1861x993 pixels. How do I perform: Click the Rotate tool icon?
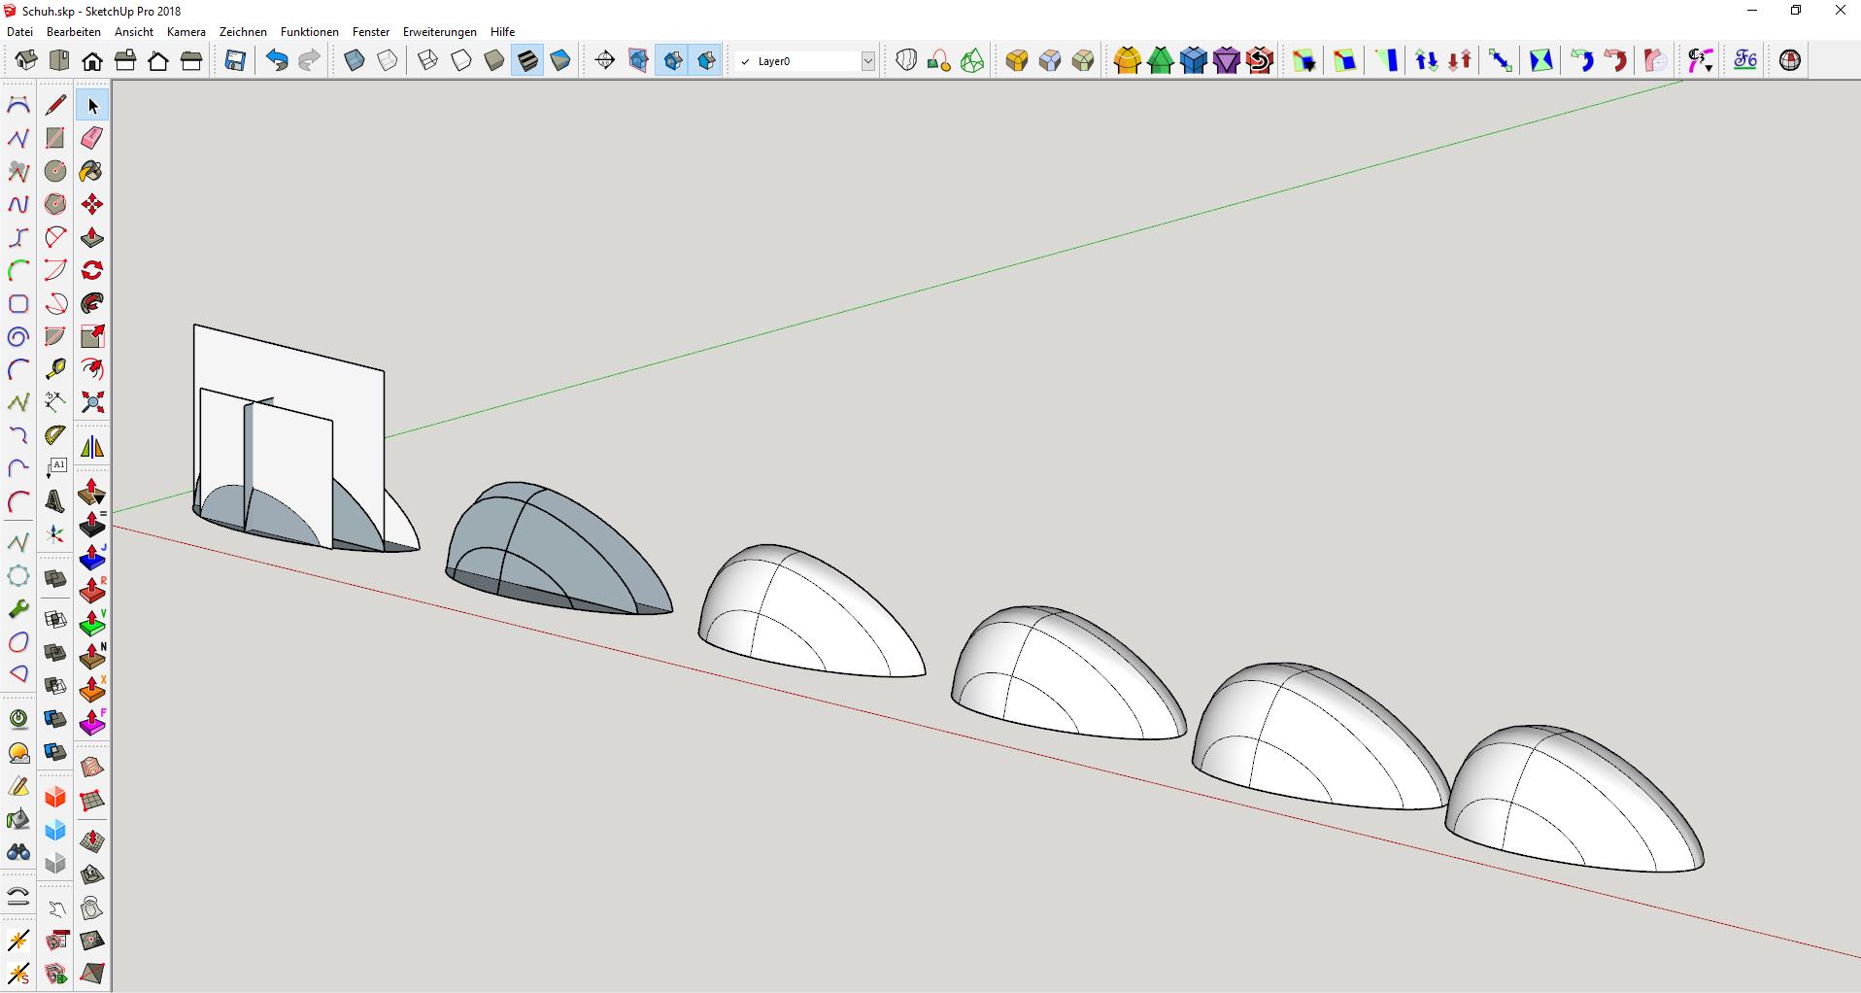92,270
